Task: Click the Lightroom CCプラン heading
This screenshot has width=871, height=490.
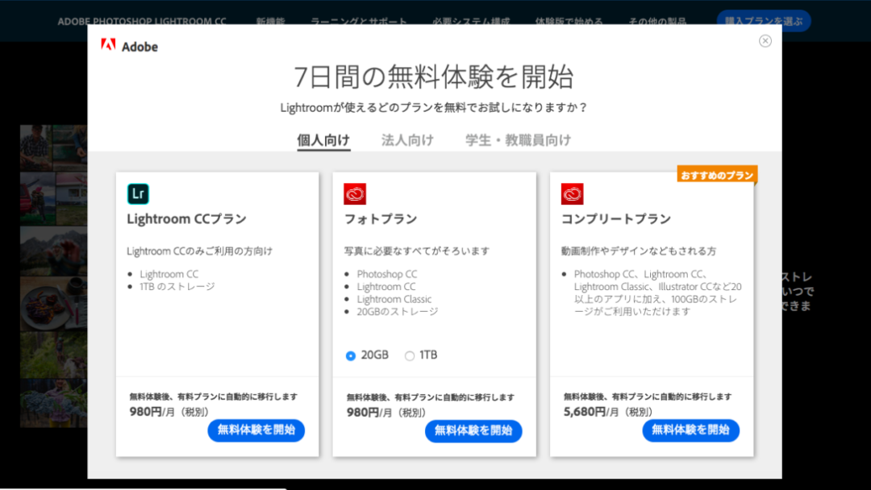Action: (x=186, y=219)
